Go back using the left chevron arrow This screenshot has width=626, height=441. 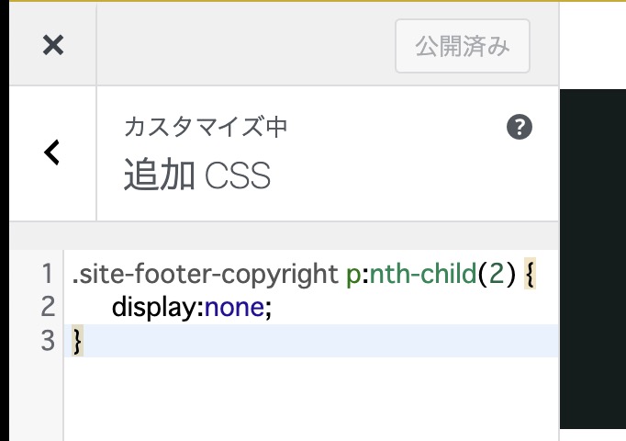point(52,153)
